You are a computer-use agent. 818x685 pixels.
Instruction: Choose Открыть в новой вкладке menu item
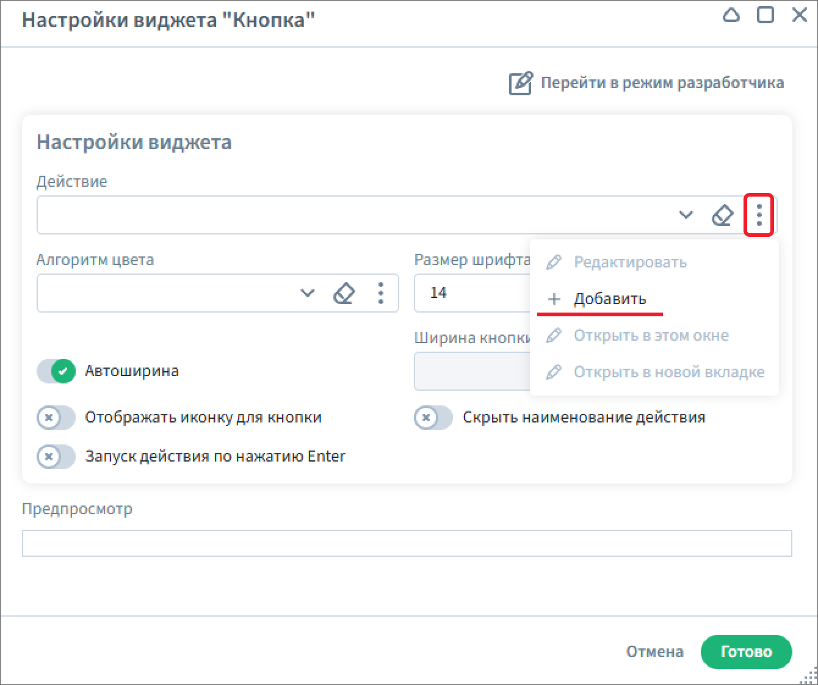pos(668,372)
